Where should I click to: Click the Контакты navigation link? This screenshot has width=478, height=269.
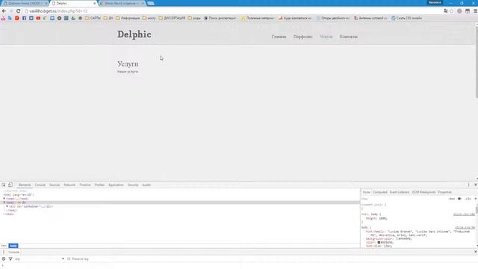[349, 37]
